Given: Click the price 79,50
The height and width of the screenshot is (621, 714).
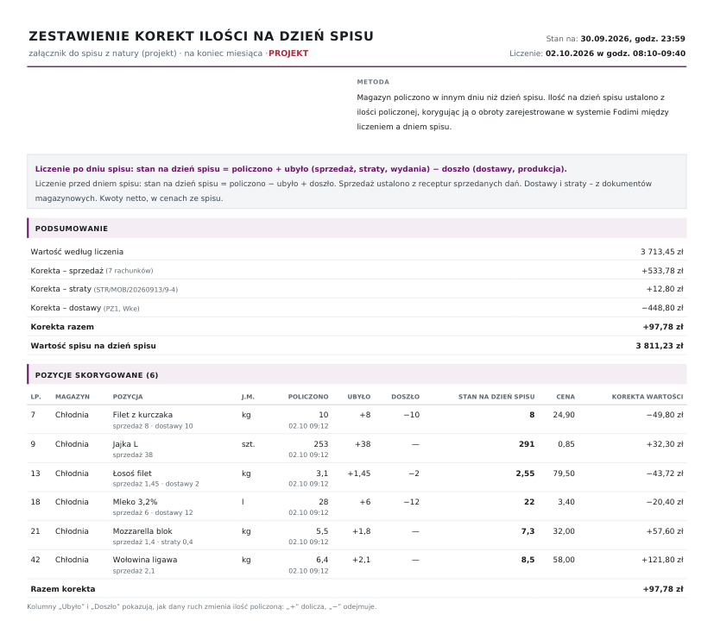Looking at the screenshot, I should 564,474.
